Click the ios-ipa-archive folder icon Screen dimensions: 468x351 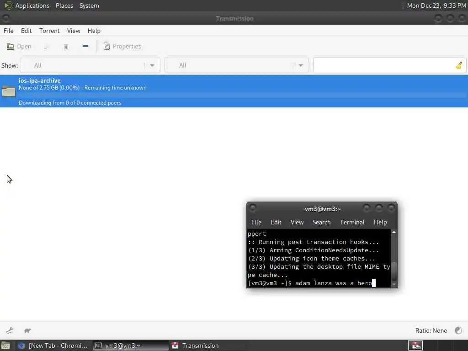9,91
